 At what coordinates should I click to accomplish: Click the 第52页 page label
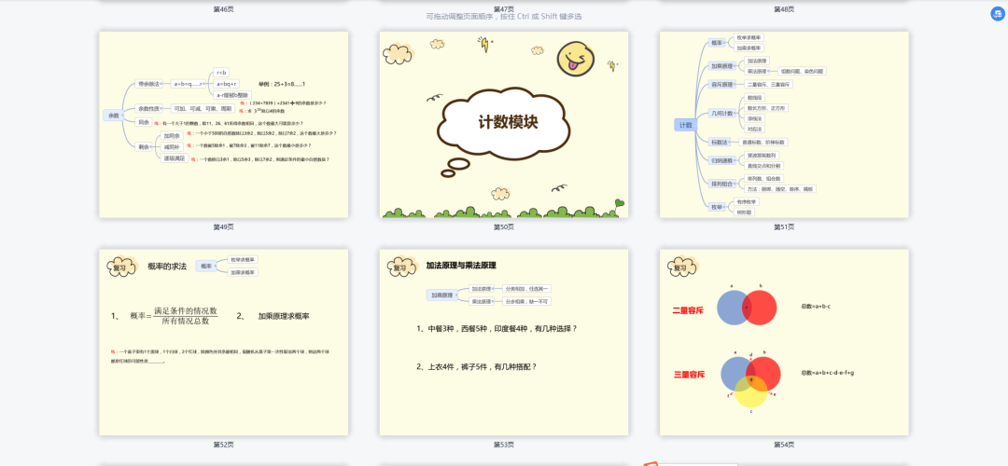point(224,445)
